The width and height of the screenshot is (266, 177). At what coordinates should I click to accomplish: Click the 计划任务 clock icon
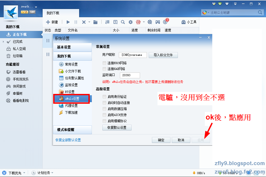(x=34, y=173)
